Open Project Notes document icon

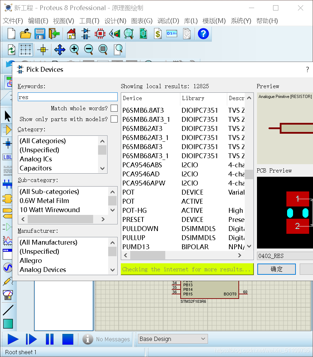click(187, 34)
